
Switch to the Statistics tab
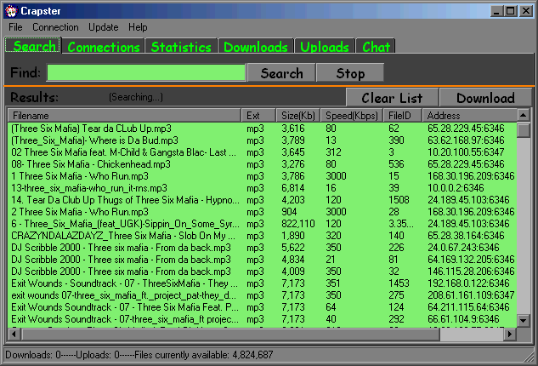[181, 47]
